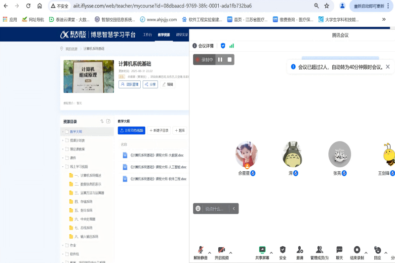395x263 pixels.
Task: Unmute microphone with 解除静音
Action: point(200,250)
